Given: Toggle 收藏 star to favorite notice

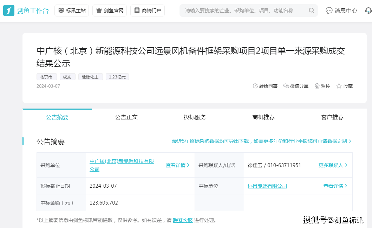Looking at the screenshot, I should click(x=345, y=86).
